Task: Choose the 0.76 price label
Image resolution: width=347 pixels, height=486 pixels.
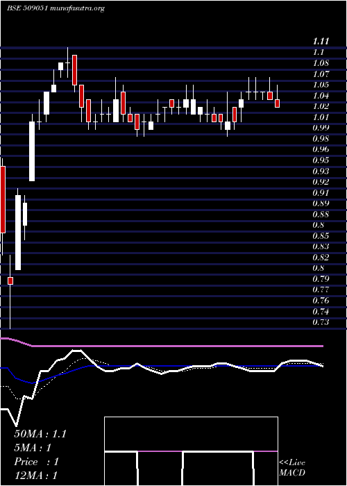Action: coord(321,301)
